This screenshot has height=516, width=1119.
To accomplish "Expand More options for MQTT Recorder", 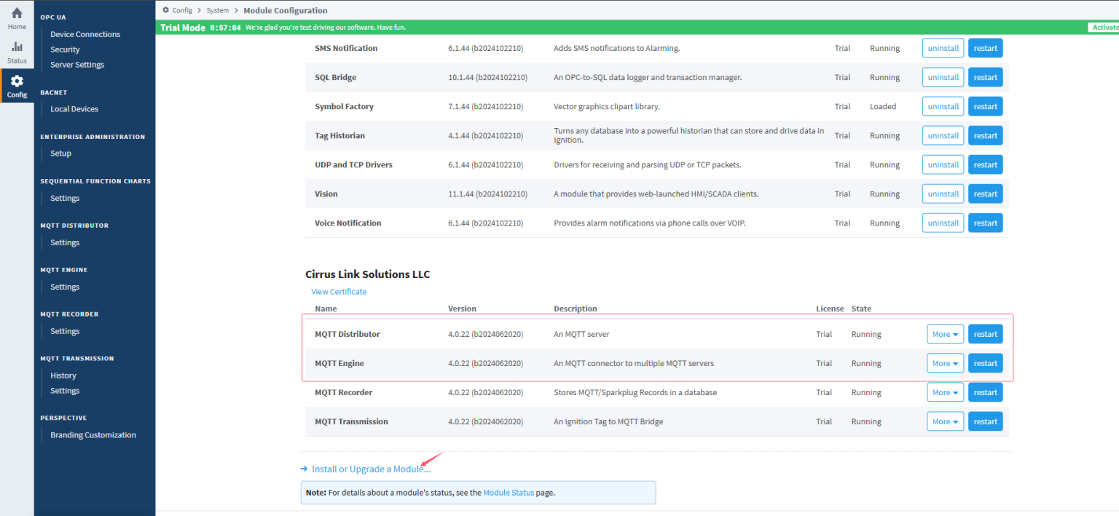I will click(x=945, y=392).
